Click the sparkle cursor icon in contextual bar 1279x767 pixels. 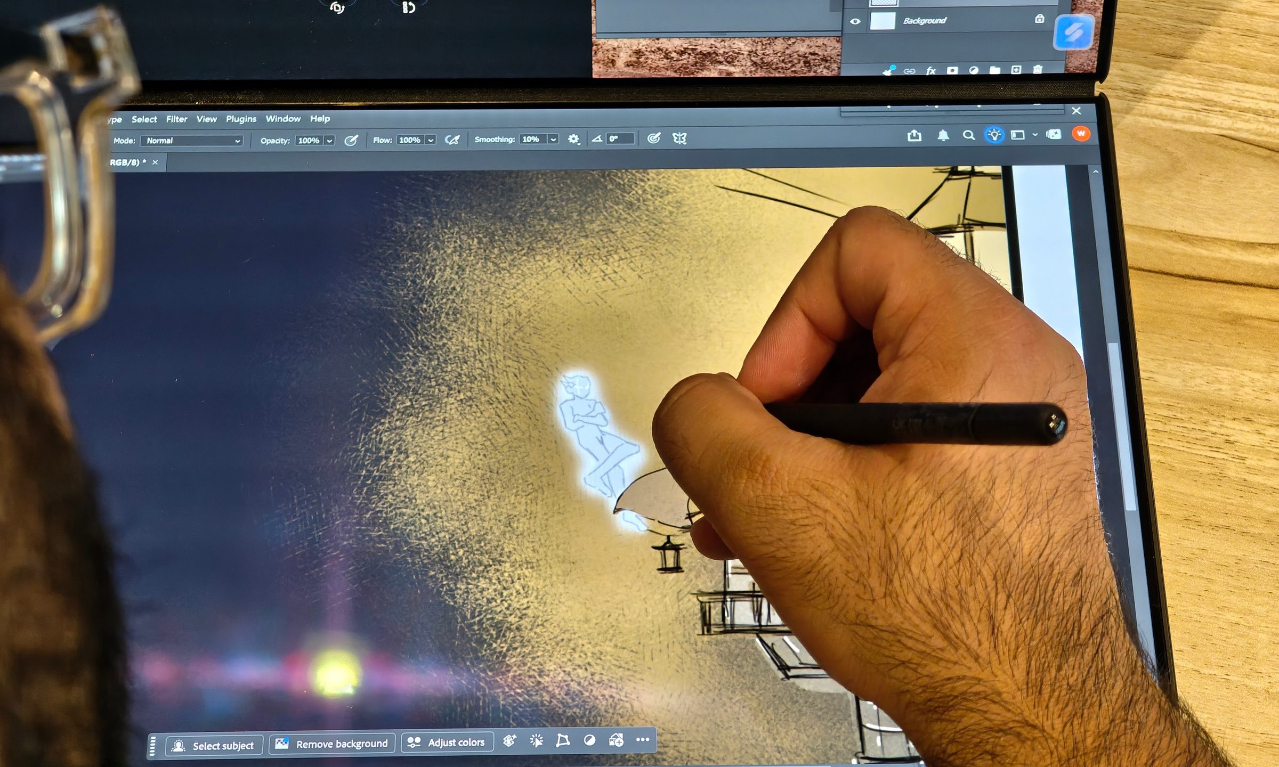click(536, 740)
